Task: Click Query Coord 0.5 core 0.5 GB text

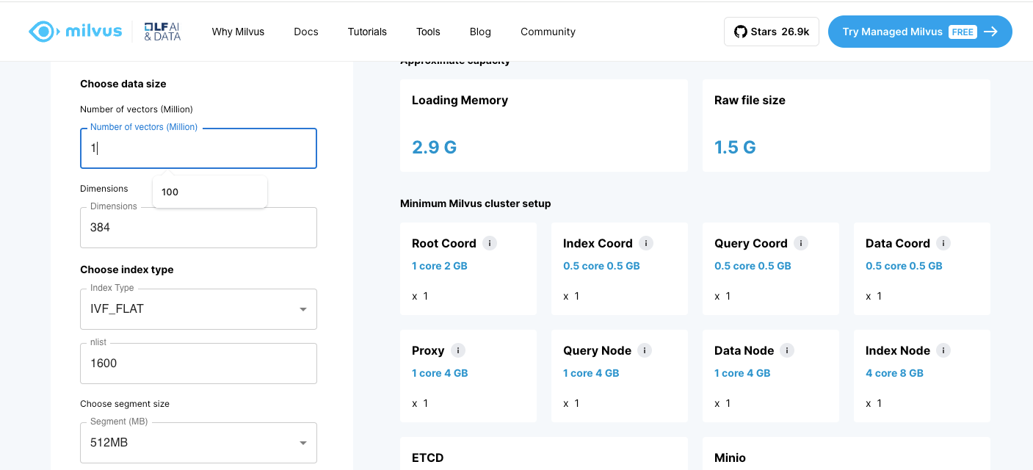Action: (753, 266)
